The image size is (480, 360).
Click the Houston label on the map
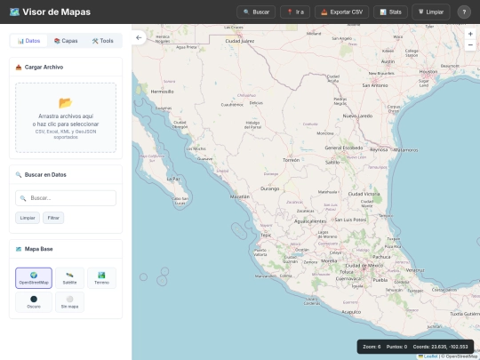point(428,71)
